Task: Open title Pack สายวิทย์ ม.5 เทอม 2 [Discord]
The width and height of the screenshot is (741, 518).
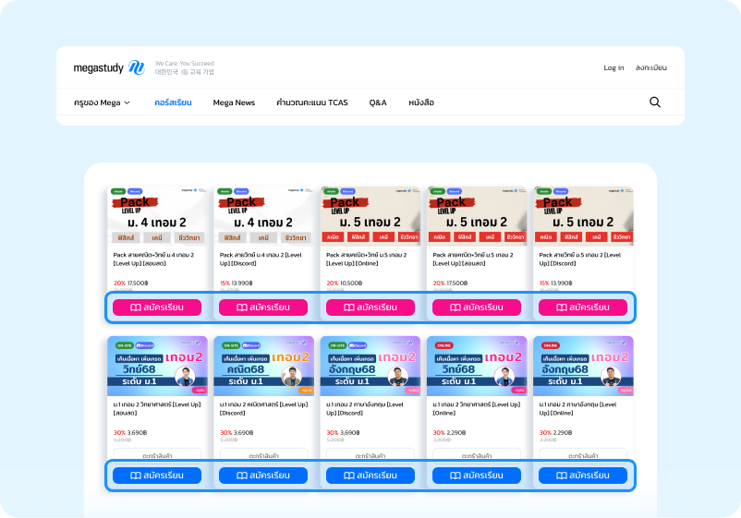Action: click(x=580, y=259)
